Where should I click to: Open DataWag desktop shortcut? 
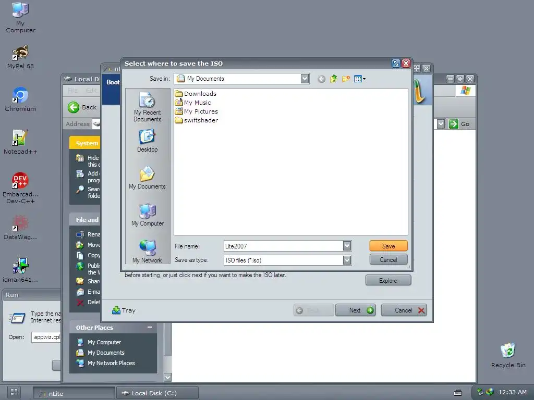(20, 227)
